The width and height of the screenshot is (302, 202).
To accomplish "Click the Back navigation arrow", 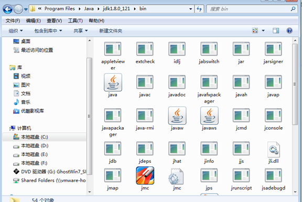I will [8, 9].
